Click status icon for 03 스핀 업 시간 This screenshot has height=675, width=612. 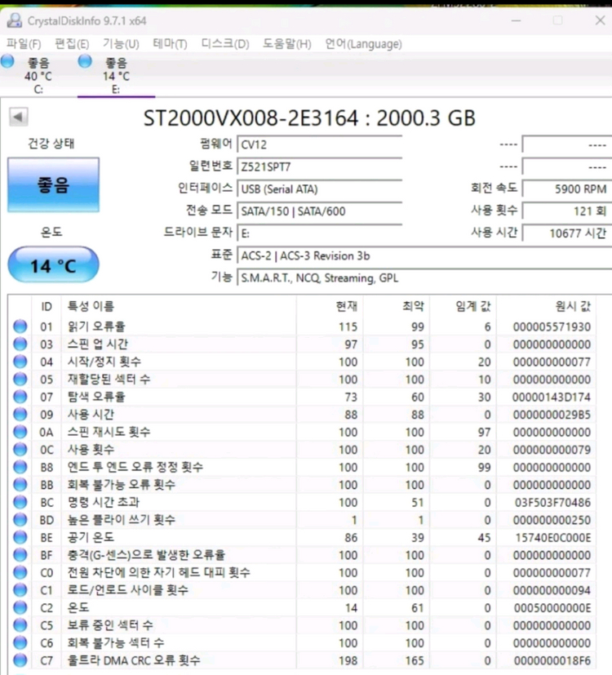(20, 344)
